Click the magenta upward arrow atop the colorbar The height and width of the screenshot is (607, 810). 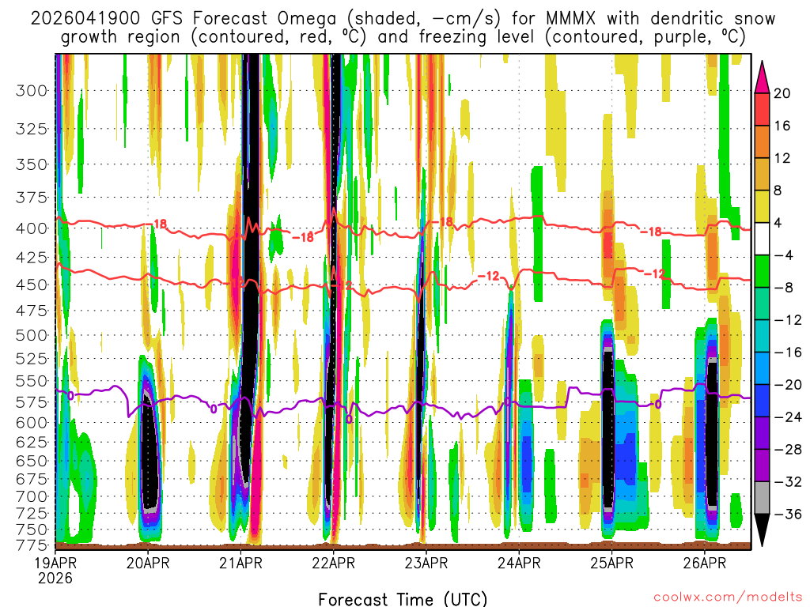coord(763,75)
